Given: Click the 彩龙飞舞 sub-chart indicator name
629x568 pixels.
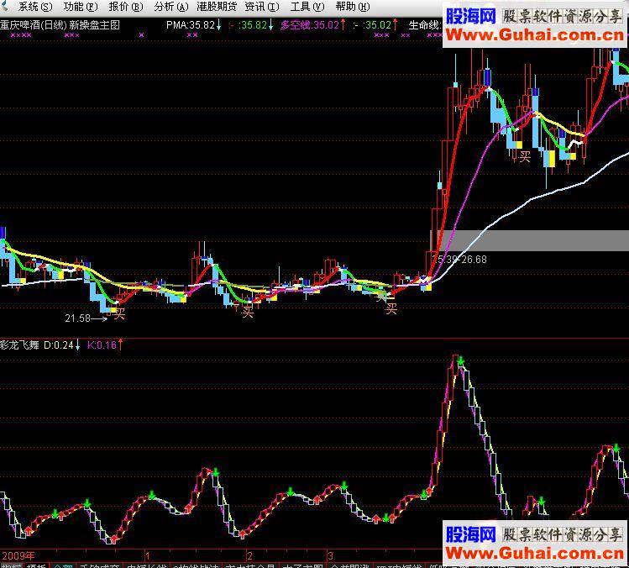Looking at the screenshot, I should tap(19, 344).
